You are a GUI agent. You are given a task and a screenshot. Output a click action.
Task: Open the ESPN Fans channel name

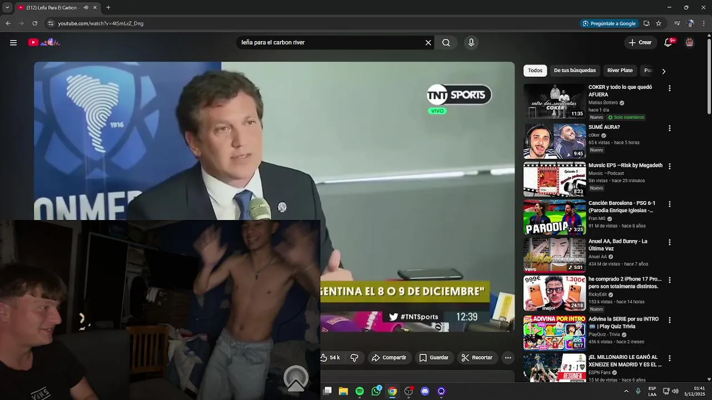click(600, 373)
